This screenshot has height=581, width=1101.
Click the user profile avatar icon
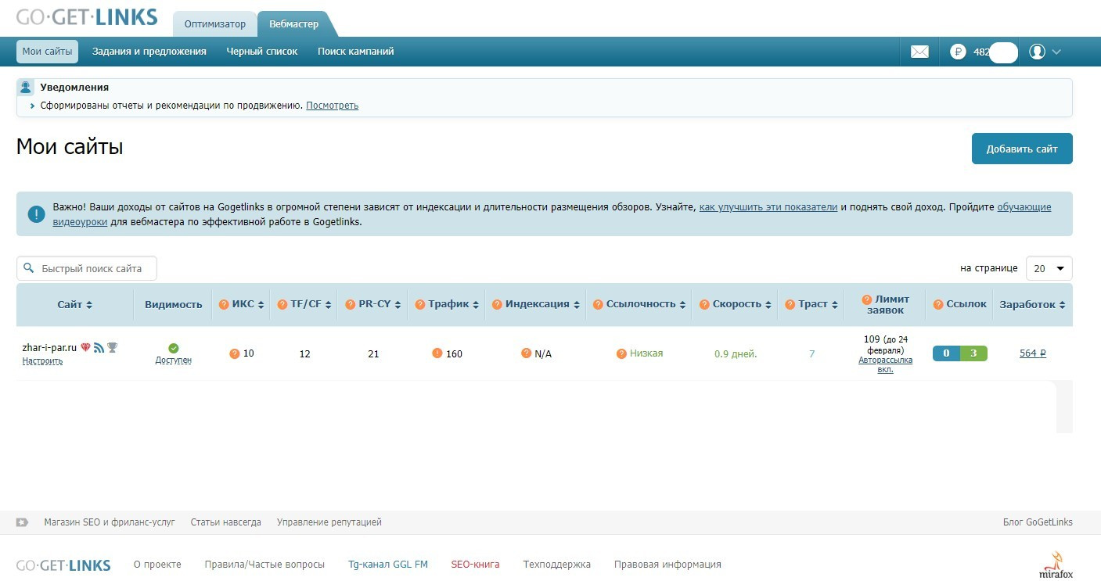point(1038,52)
